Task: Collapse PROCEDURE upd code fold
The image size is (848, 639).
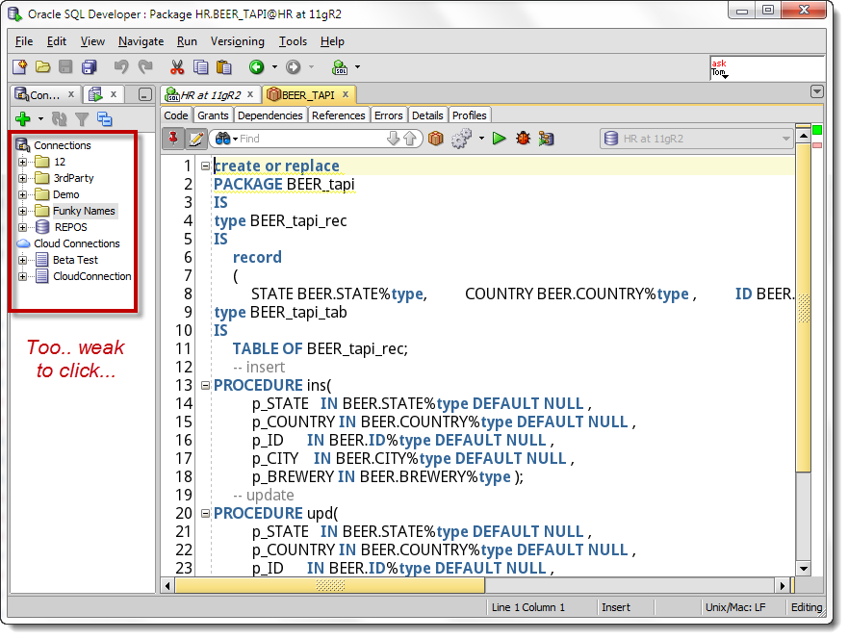Action: (x=206, y=513)
